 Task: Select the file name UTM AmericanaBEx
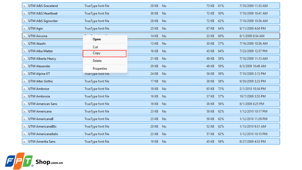(x=42, y=126)
